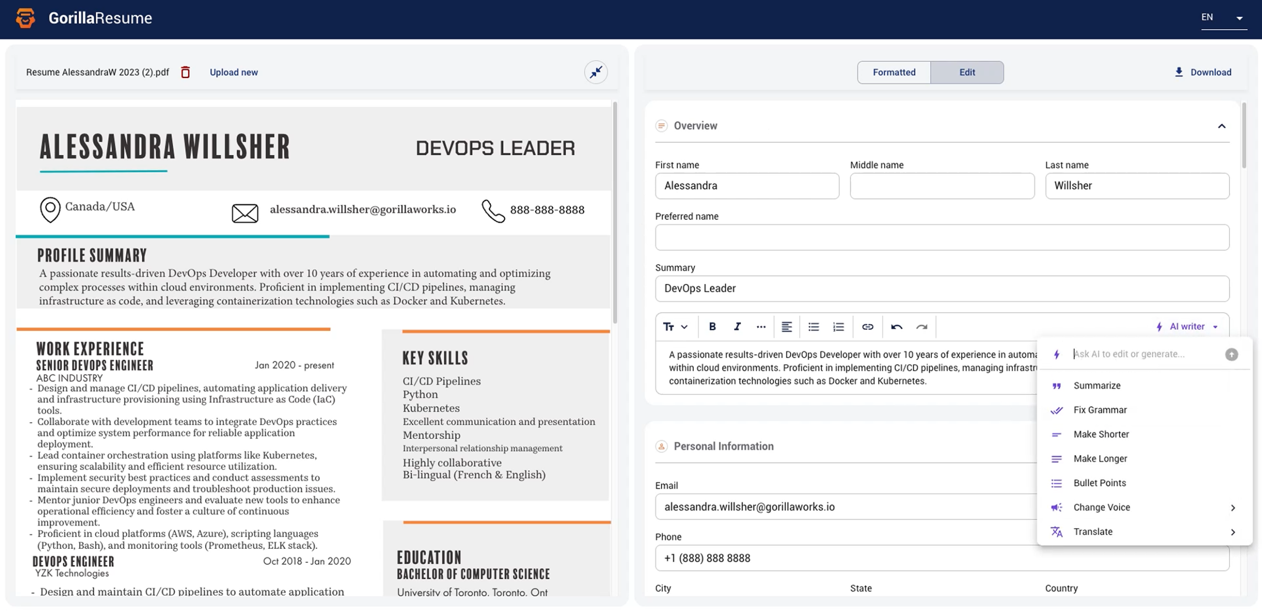Click the Upload new link

point(234,72)
